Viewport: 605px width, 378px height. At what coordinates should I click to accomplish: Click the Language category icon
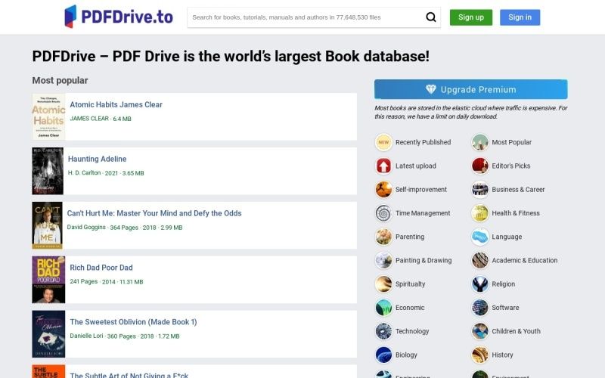tap(480, 237)
